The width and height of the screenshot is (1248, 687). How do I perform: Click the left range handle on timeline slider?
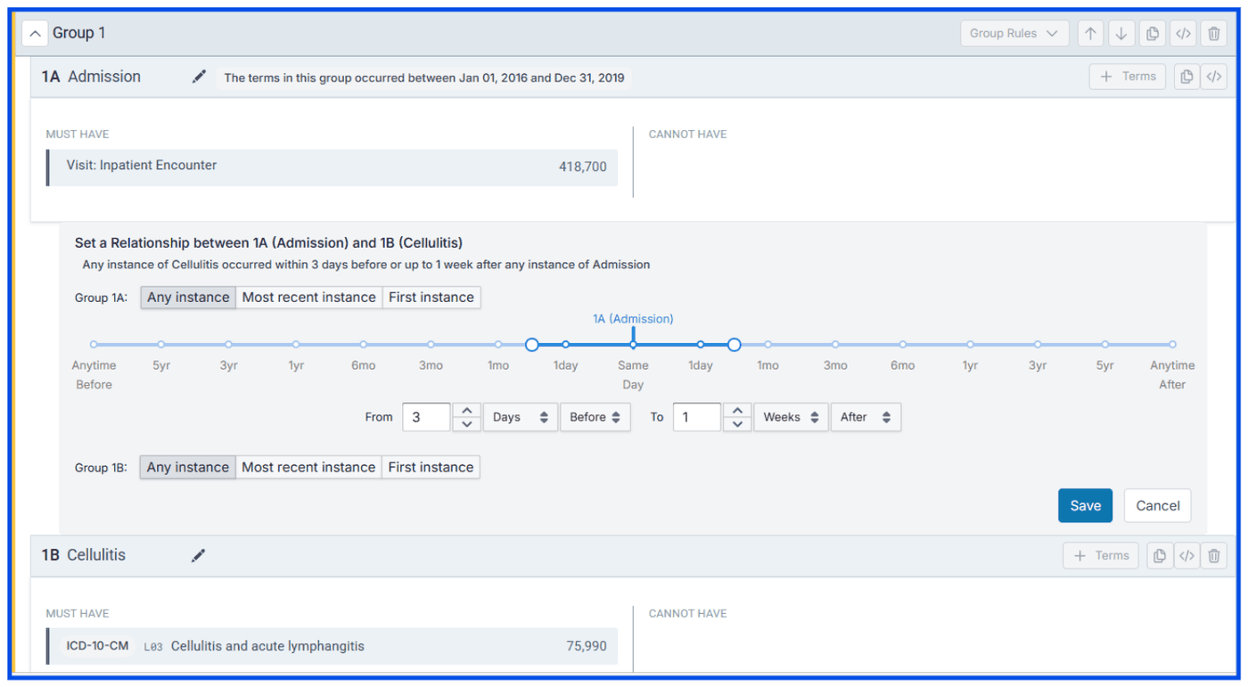tap(532, 344)
